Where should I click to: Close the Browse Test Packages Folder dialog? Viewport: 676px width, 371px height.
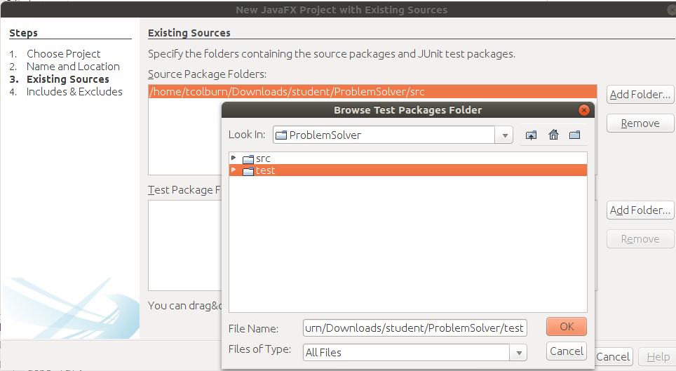583,110
